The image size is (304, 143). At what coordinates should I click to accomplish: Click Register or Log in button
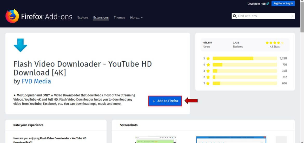tap(283, 3)
